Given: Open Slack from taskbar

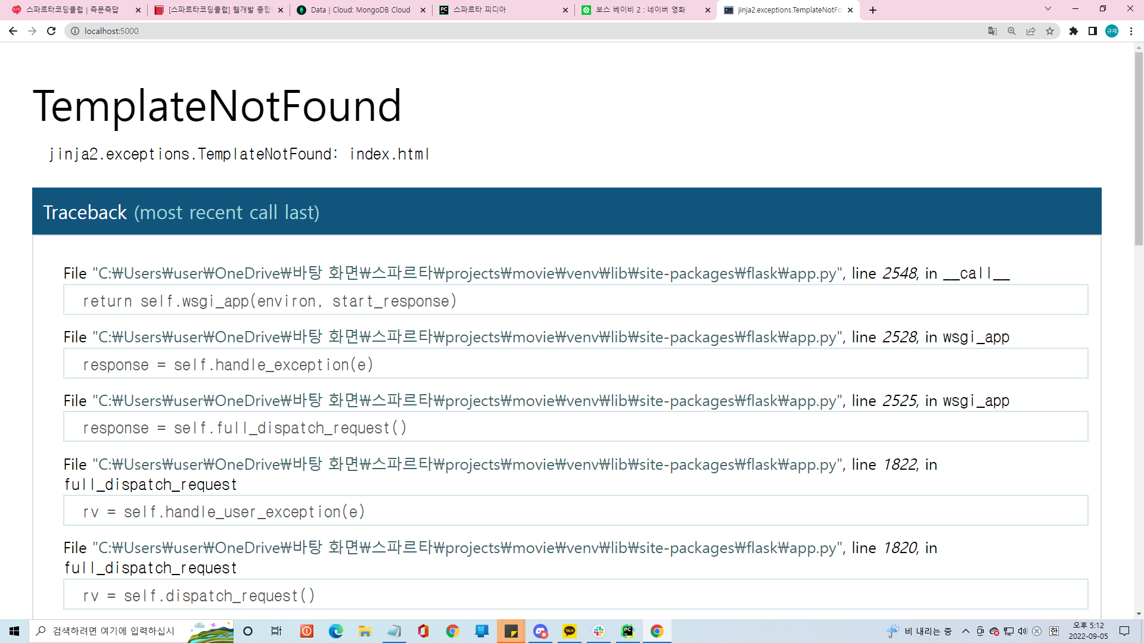Looking at the screenshot, I should tap(599, 631).
